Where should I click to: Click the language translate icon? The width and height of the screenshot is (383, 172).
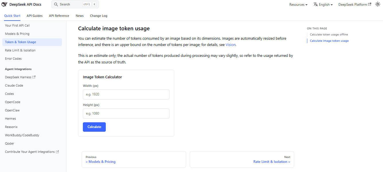coord(316,4)
